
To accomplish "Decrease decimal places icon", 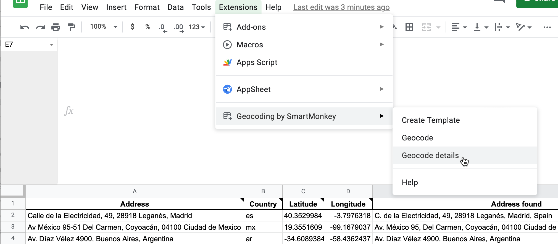I will coord(163,28).
